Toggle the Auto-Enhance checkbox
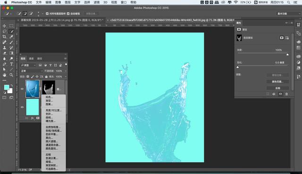The height and width of the screenshot is (174, 302). 68,14
